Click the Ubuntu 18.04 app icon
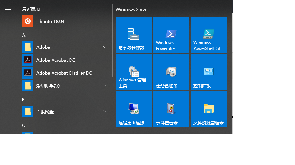The height and width of the screenshot is (165, 295). tap(28, 21)
